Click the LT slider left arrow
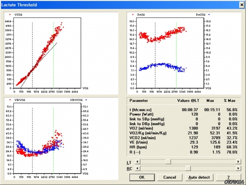The height and width of the screenshot is (185, 246). [138, 162]
